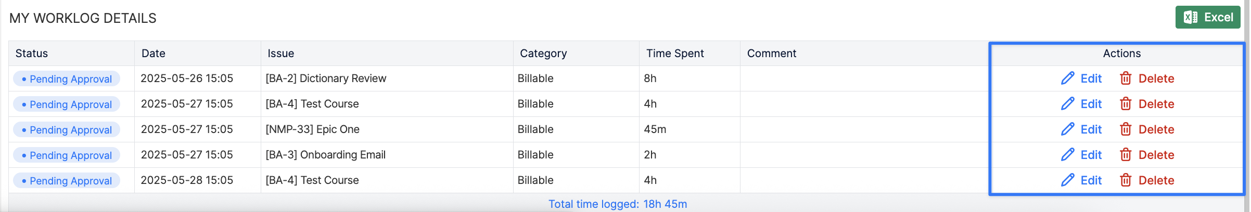Edit the BA-3 Onboarding Email worklog

tap(1081, 155)
